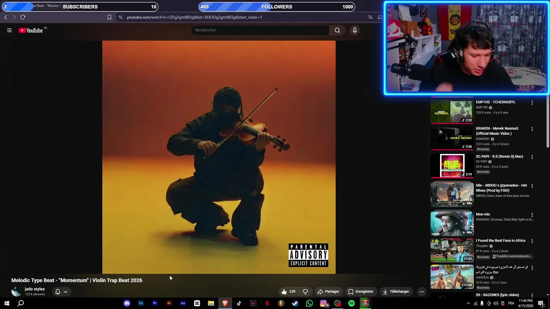Play Best Fans in Africa thumbnail

pyautogui.click(x=452, y=250)
